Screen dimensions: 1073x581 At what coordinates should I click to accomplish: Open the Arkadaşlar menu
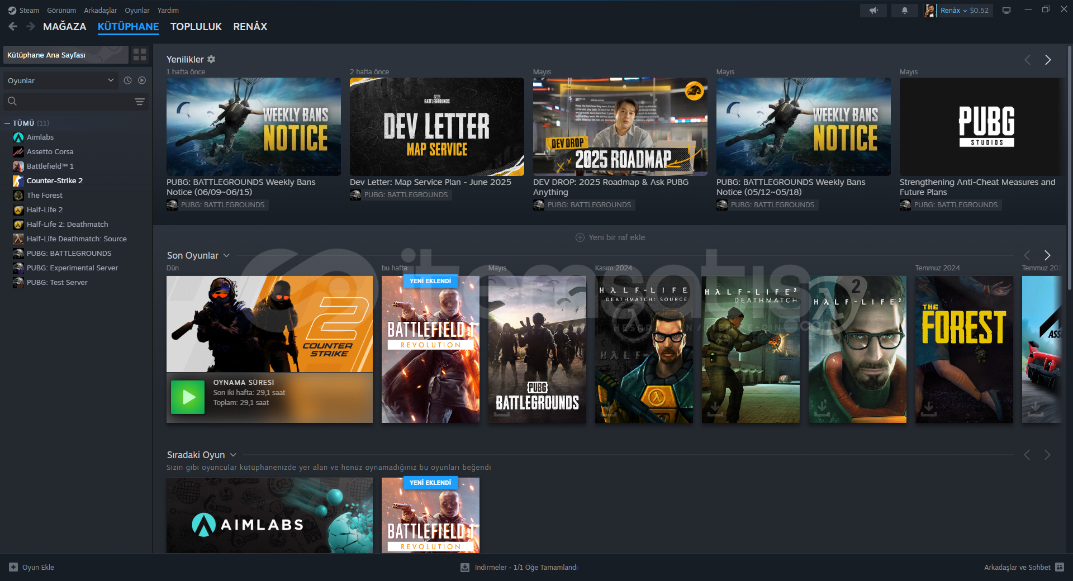click(x=101, y=10)
